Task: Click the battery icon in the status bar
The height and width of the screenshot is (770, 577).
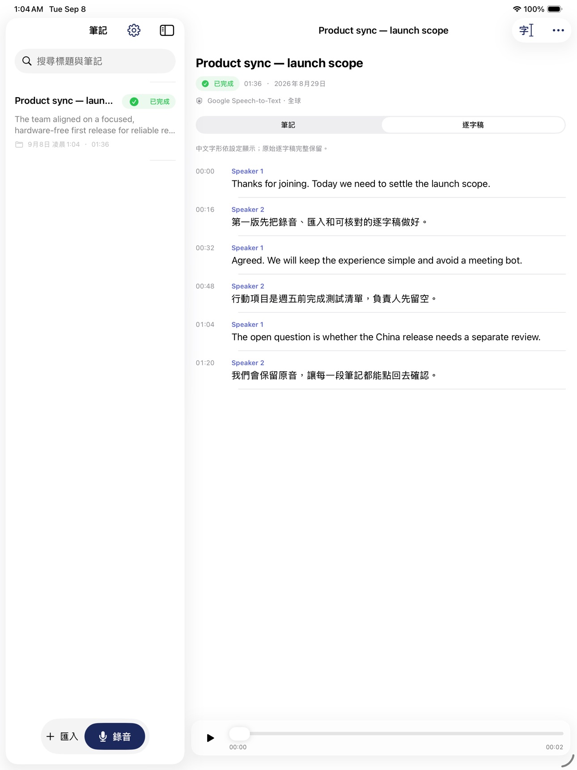Action: (x=555, y=9)
